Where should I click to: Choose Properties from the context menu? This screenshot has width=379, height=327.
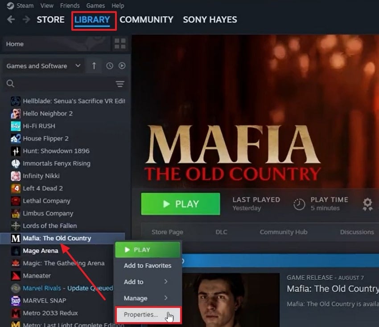148,315
